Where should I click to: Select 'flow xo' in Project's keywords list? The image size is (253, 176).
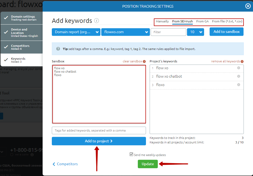tap(196, 68)
